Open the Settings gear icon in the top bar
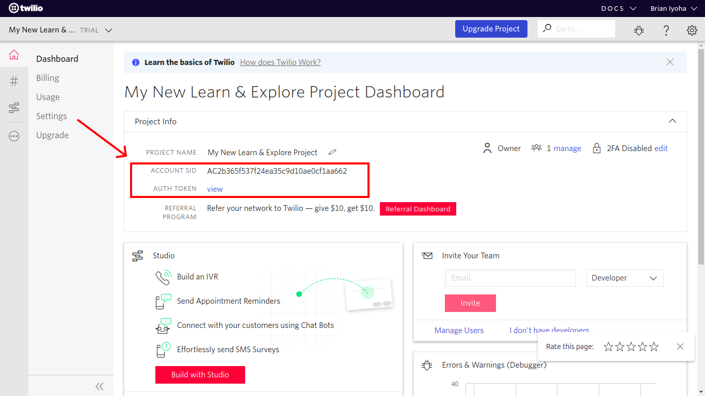Viewport: 705px width, 396px height. click(x=692, y=30)
